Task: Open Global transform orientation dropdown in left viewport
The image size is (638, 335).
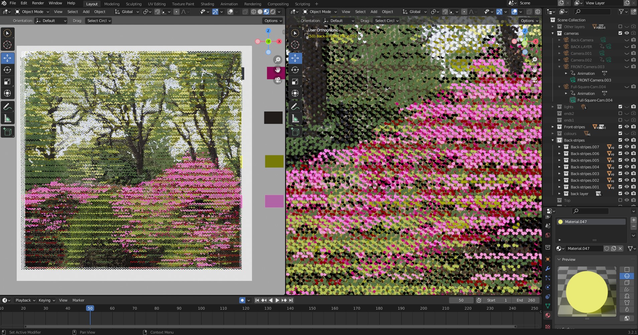Action: click(127, 12)
